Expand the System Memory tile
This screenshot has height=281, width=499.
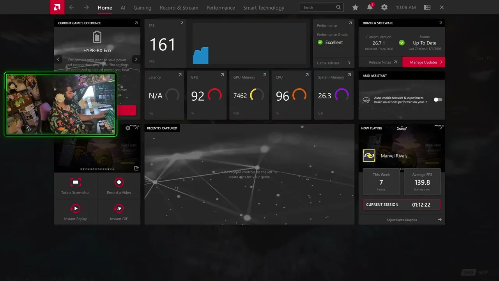tap(349, 75)
